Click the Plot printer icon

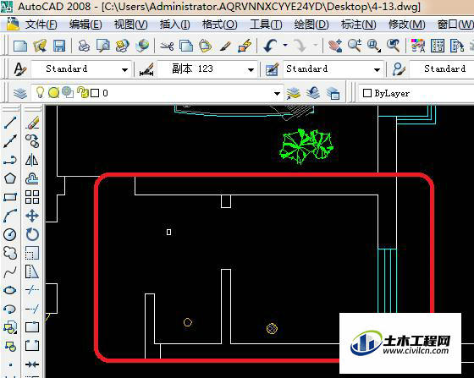[x=84, y=47]
